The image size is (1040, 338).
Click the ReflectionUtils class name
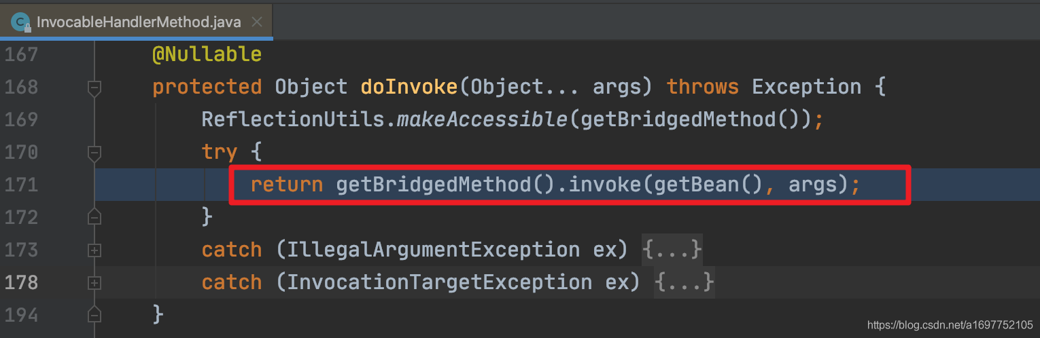(293, 119)
